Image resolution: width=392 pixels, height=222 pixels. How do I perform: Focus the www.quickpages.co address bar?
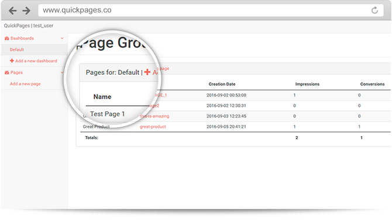tap(211, 11)
